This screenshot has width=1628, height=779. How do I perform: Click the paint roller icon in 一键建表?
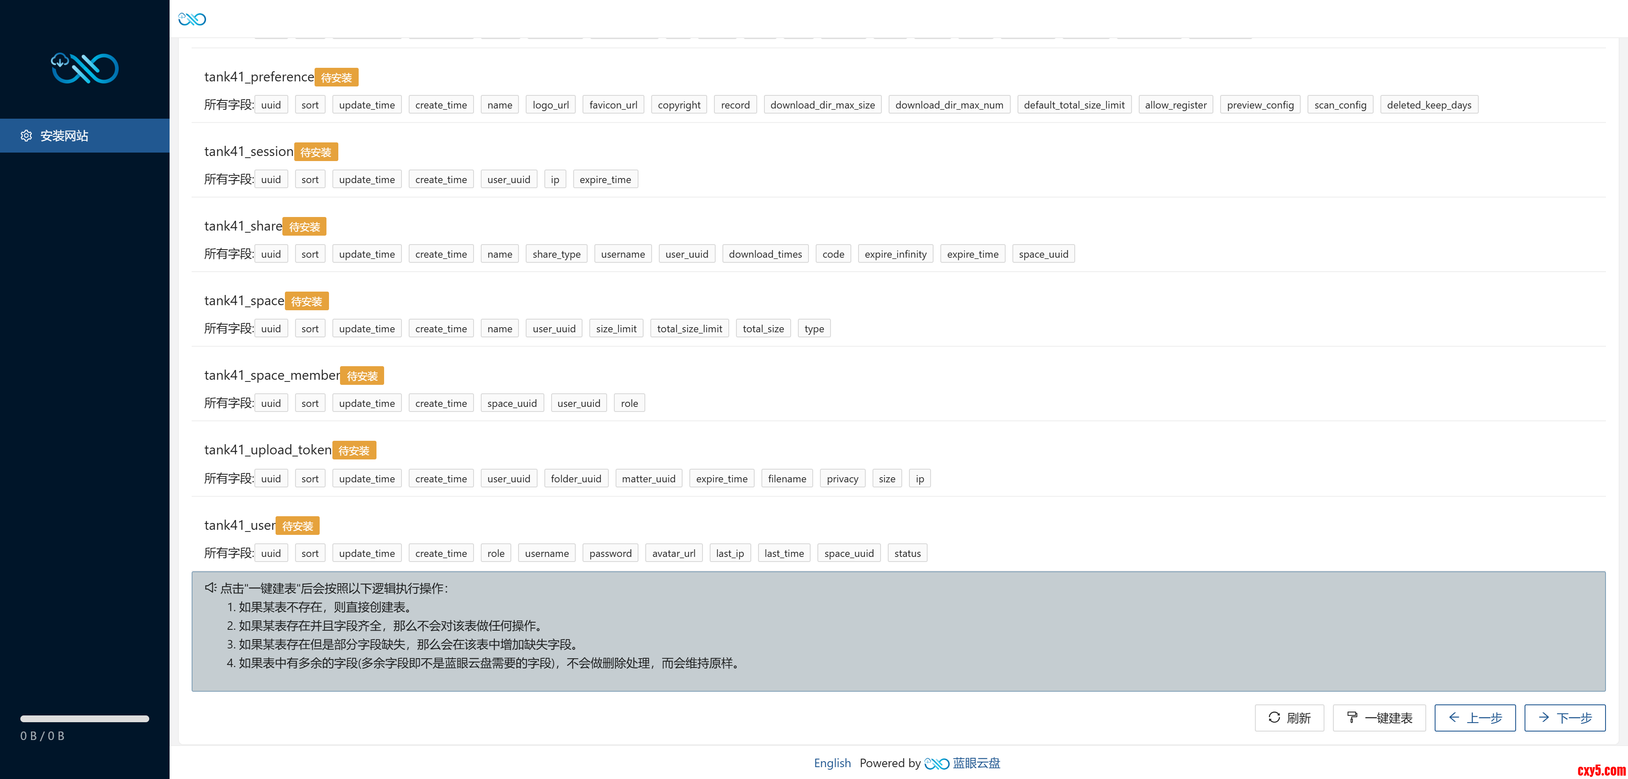pos(1352,717)
